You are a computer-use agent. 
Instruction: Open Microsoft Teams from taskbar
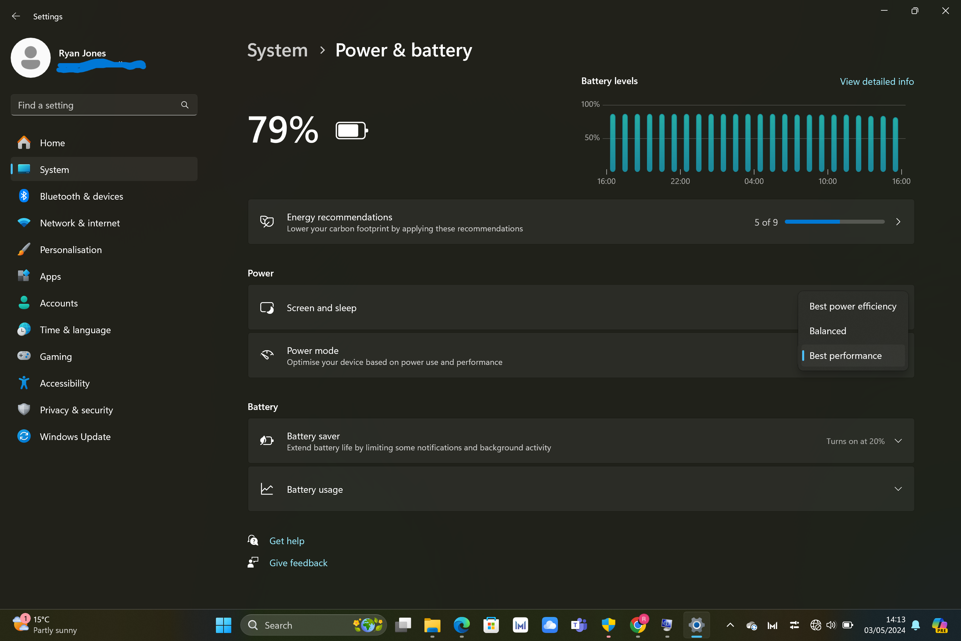(579, 625)
